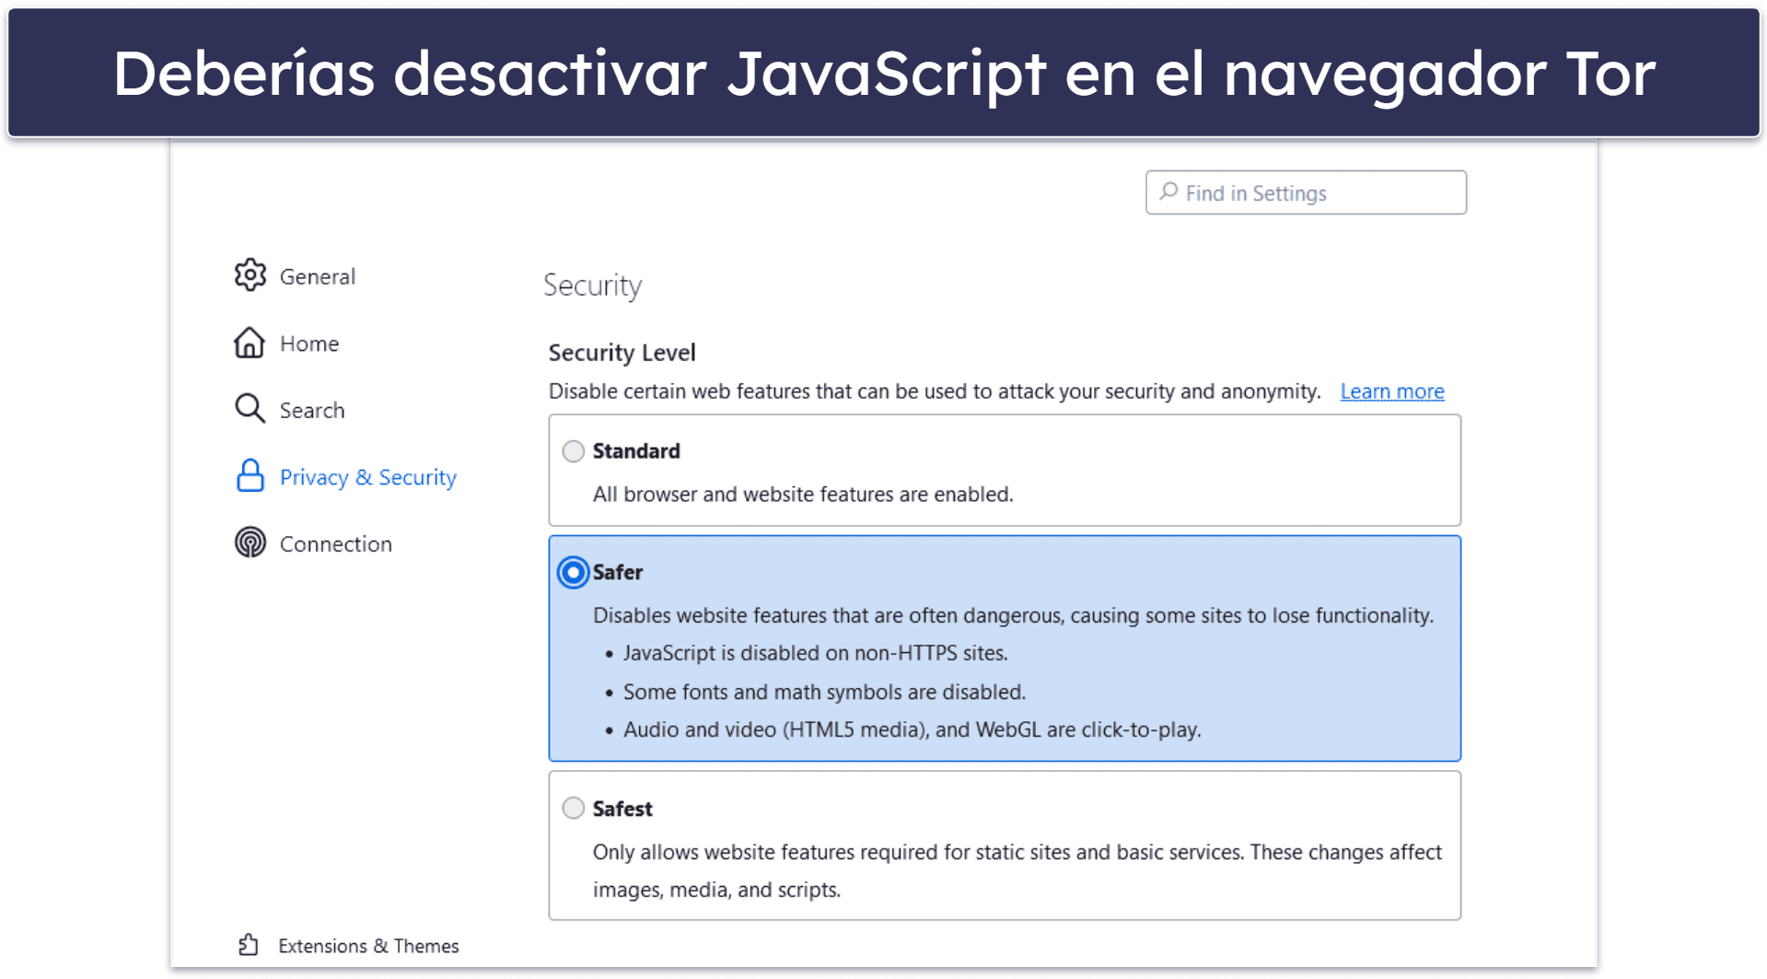Click the Safer option label text
Image resolution: width=1767 pixels, height=979 pixels.
click(618, 573)
